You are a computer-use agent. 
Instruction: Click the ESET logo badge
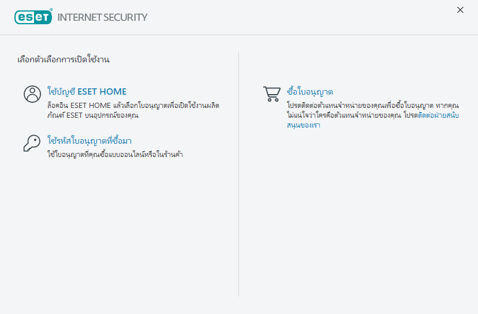[33, 17]
